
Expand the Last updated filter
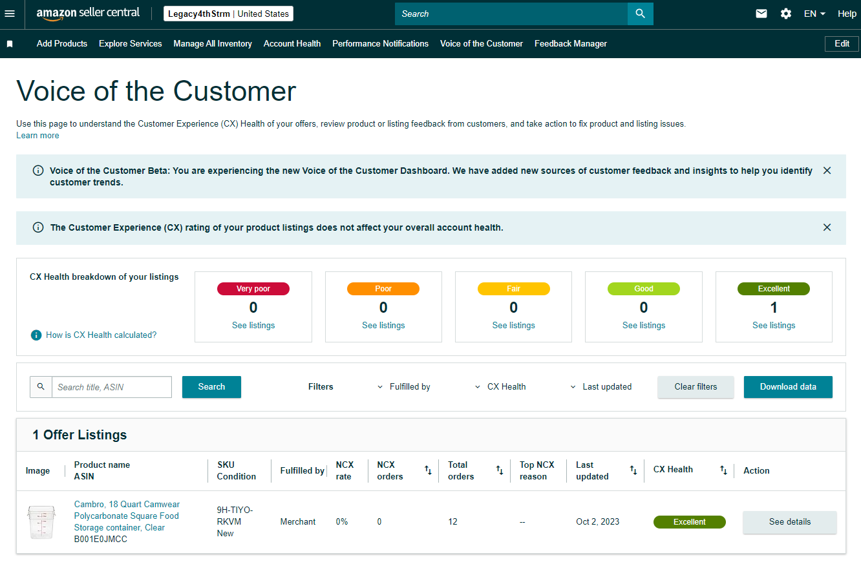point(601,387)
